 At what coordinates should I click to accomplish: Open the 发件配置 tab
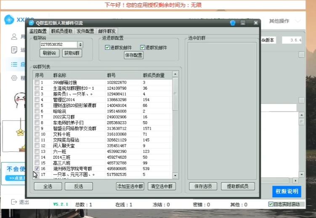click(x=85, y=31)
